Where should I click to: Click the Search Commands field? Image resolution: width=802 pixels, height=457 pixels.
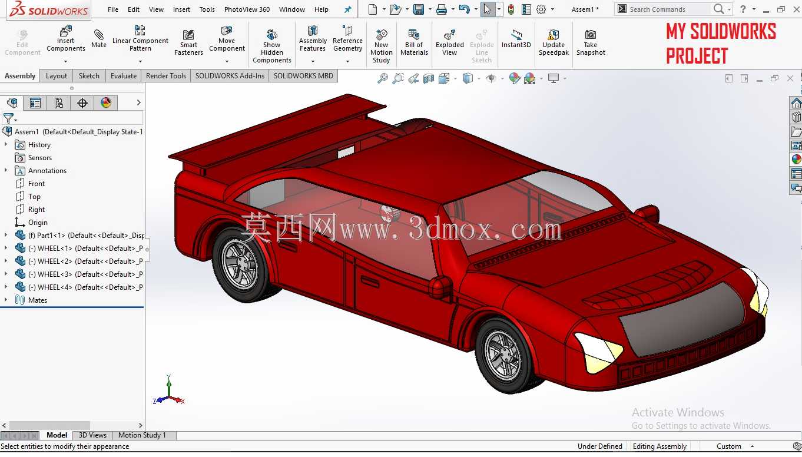pos(669,9)
